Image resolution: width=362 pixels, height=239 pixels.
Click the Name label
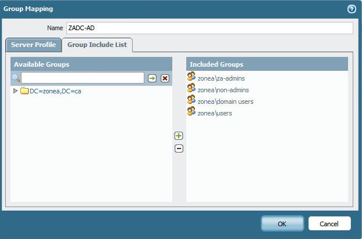(x=55, y=28)
